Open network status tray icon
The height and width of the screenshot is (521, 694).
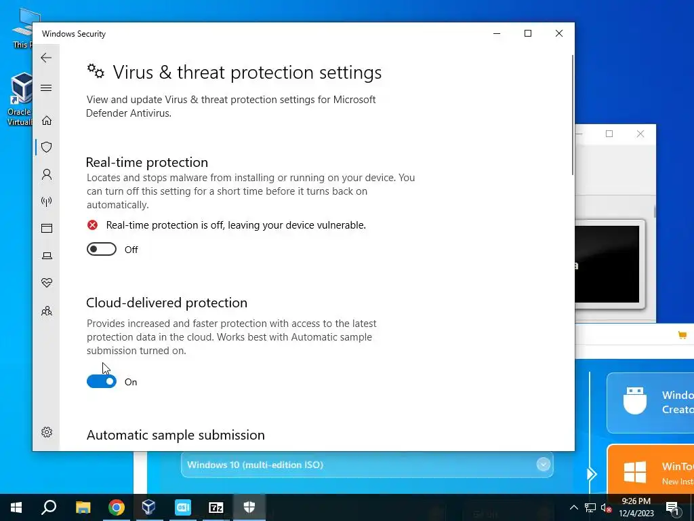tap(590, 507)
